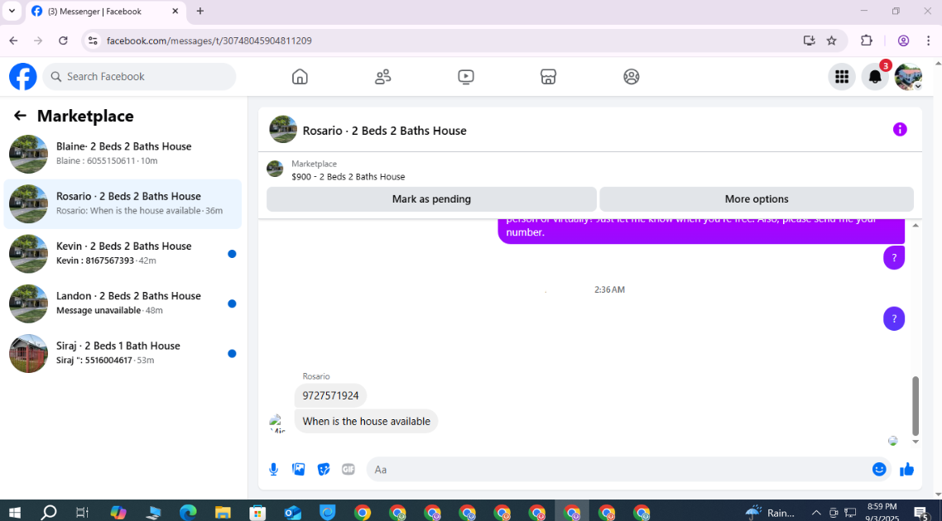Open conversation info purple icon

coord(899,130)
